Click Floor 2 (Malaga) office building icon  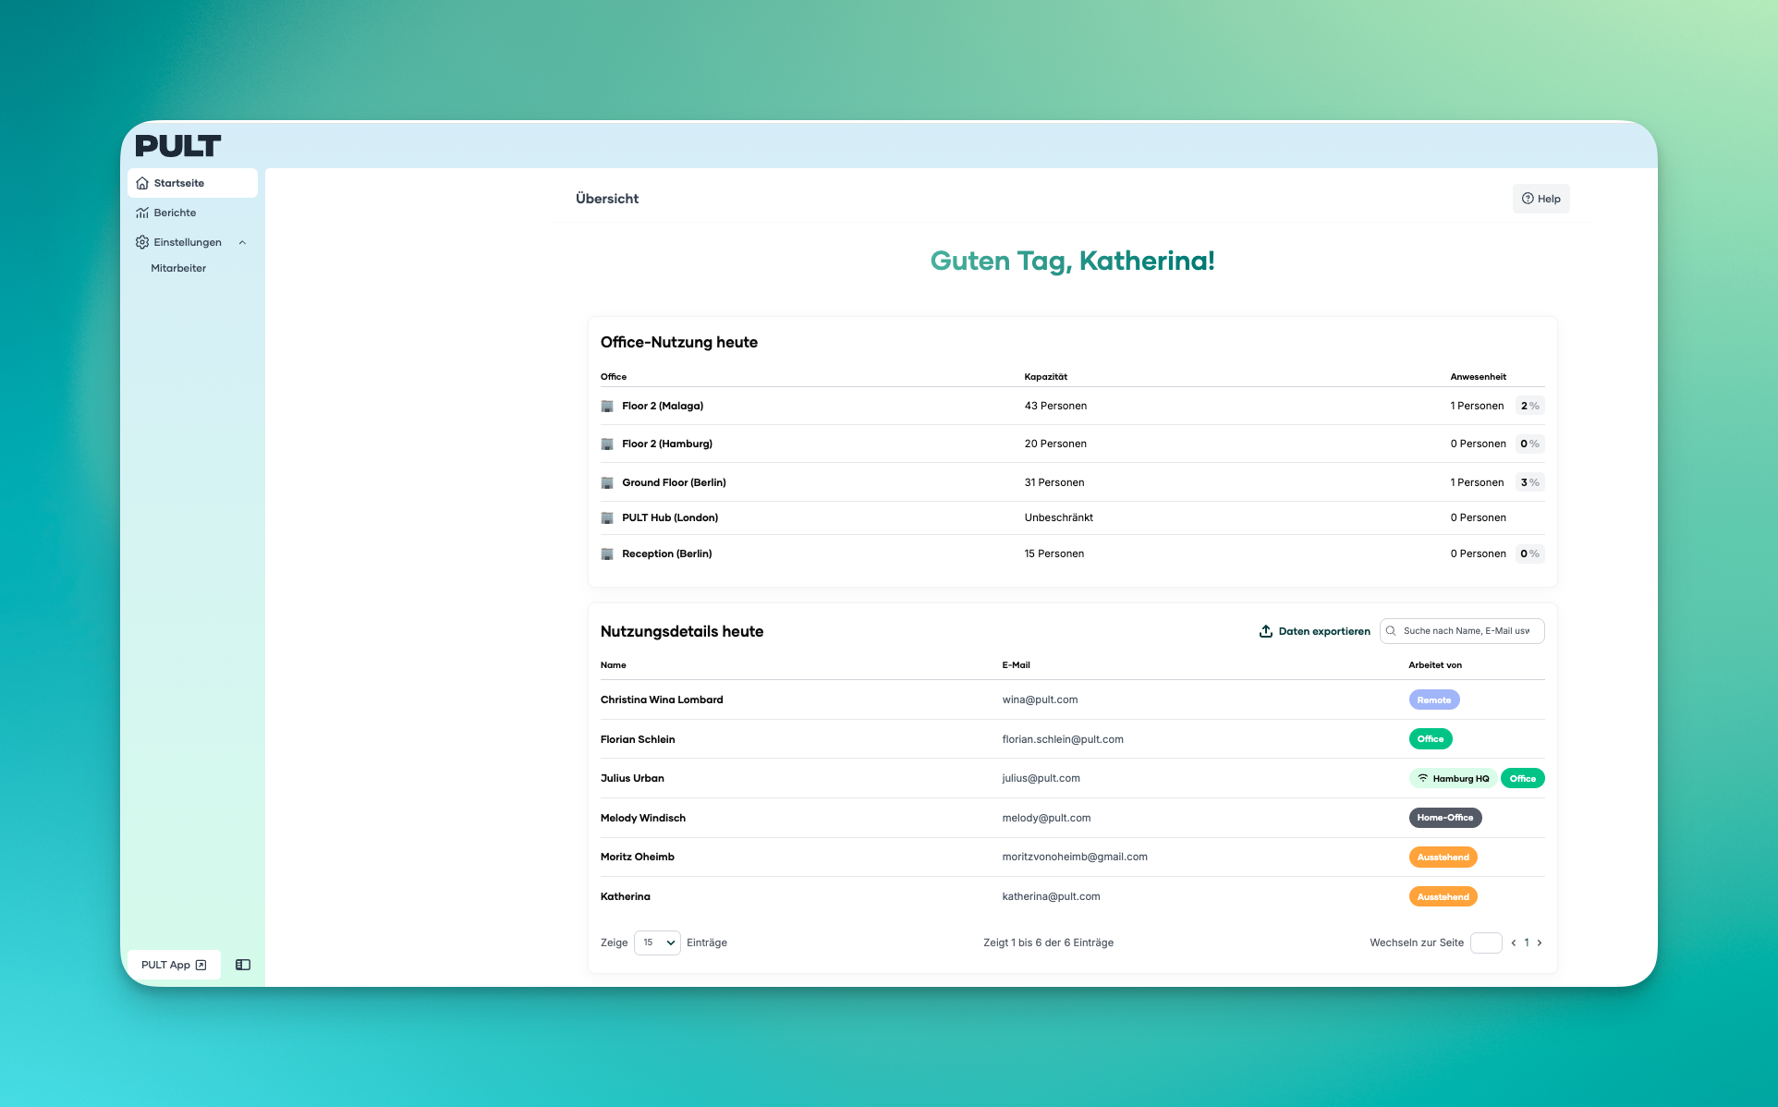pos(607,406)
